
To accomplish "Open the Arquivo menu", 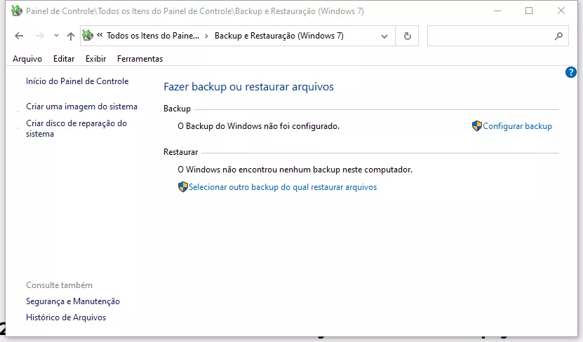I will pos(27,59).
